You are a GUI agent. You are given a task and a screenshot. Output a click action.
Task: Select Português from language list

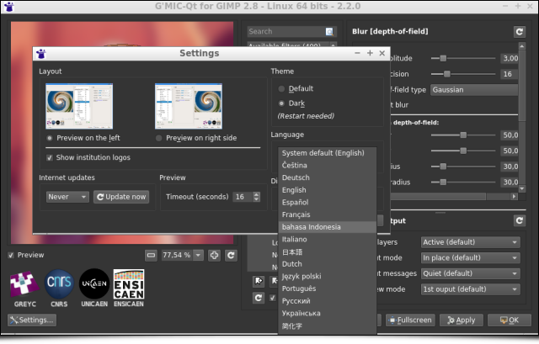[328, 289]
